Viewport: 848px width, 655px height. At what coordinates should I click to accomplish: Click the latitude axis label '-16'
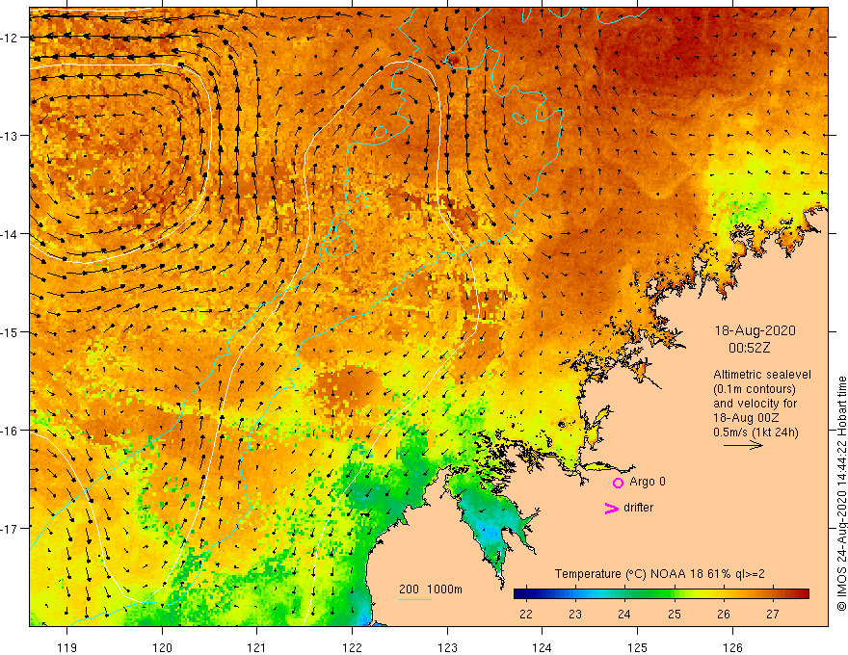click(x=11, y=431)
